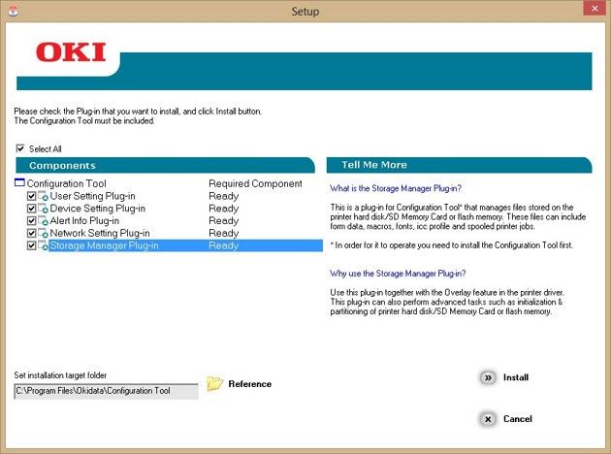The image size is (611, 454).
Task: Close the Setup window
Action: click(x=595, y=8)
